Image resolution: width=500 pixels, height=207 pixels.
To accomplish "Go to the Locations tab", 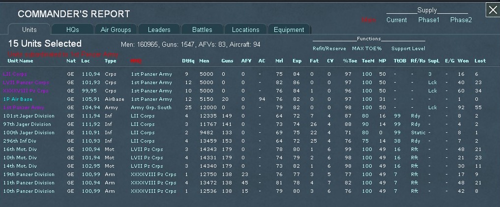I will point(245,30).
